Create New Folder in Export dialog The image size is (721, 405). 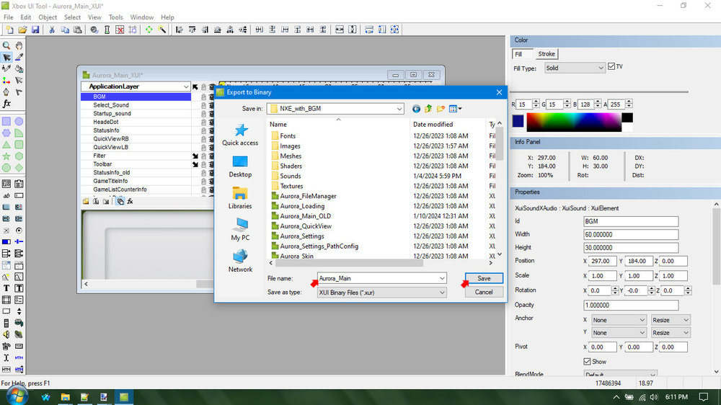click(x=441, y=109)
